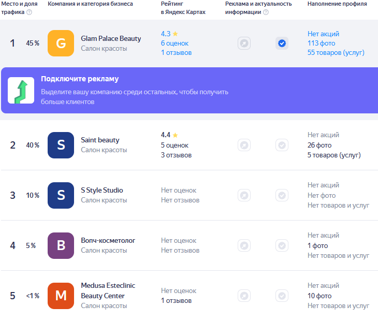Click the help icon next to 'трафика'
Image resolution: width=378 pixels, height=321 pixels.
click(29, 12)
